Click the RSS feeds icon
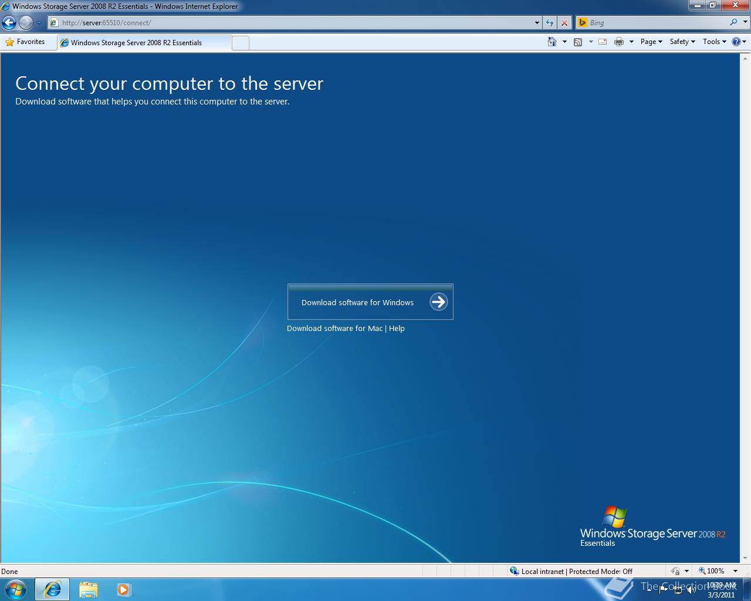Image resolution: width=751 pixels, height=601 pixels. pos(578,42)
